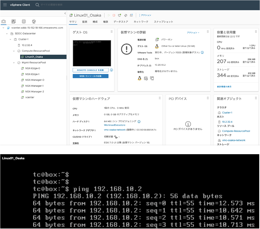
Task: Click the guest OS console thumbnail
Action: coord(92,53)
